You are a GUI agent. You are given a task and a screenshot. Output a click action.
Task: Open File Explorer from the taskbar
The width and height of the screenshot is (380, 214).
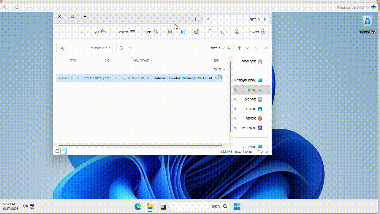tap(151, 207)
